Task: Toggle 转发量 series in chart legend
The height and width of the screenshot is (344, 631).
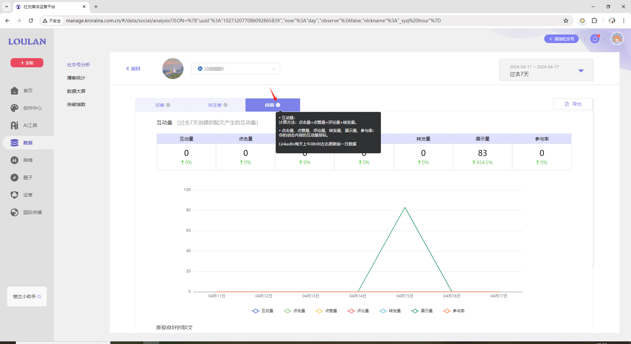Action: (x=390, y=311)
